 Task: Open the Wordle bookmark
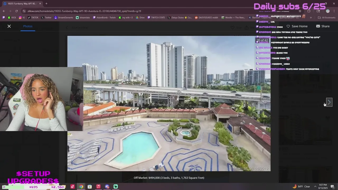pos(233,18)
